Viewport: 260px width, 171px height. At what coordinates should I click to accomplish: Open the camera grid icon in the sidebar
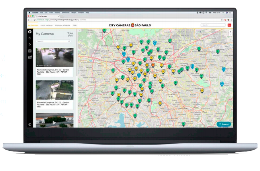click(30, 51)
